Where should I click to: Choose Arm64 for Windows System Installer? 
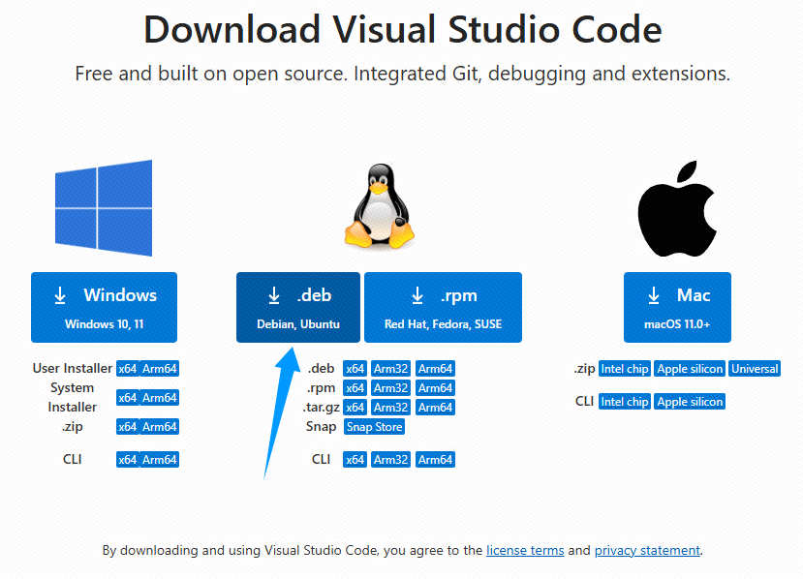pos(159,398)
